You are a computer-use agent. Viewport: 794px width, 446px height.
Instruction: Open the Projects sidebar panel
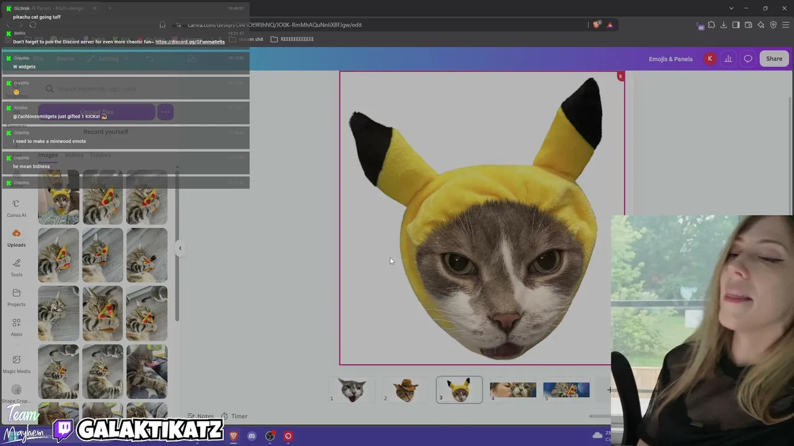pos(16,297)
